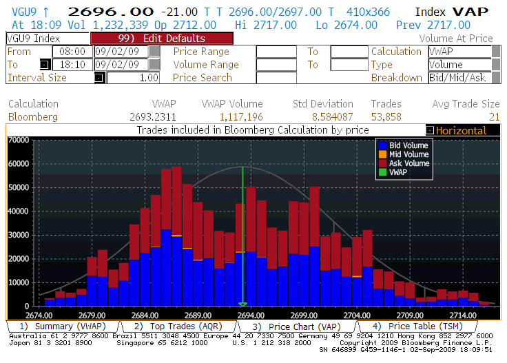This screenshot has height=363, width=507.
Task: Open tab 1) Summary (VWAP)
Action: click(x=63, y=326)
